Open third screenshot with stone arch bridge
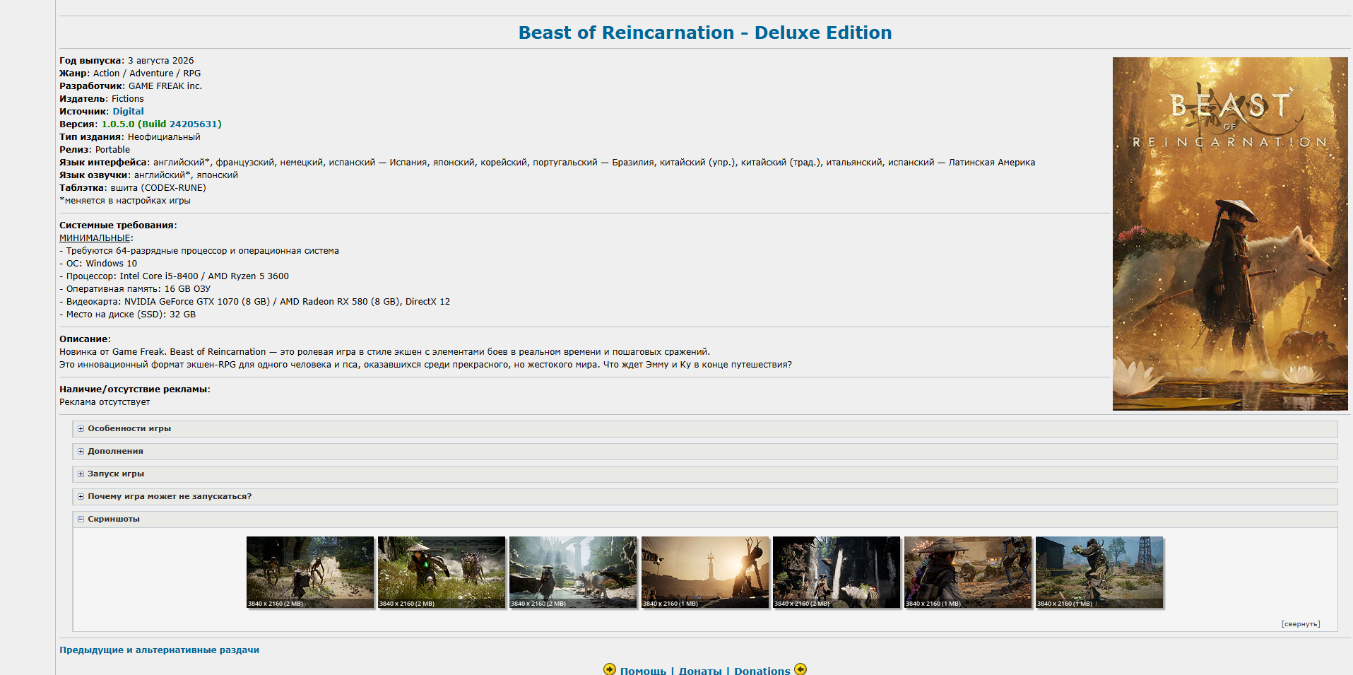The height and width of the screenshot is (675, 1353). point(573,572)
